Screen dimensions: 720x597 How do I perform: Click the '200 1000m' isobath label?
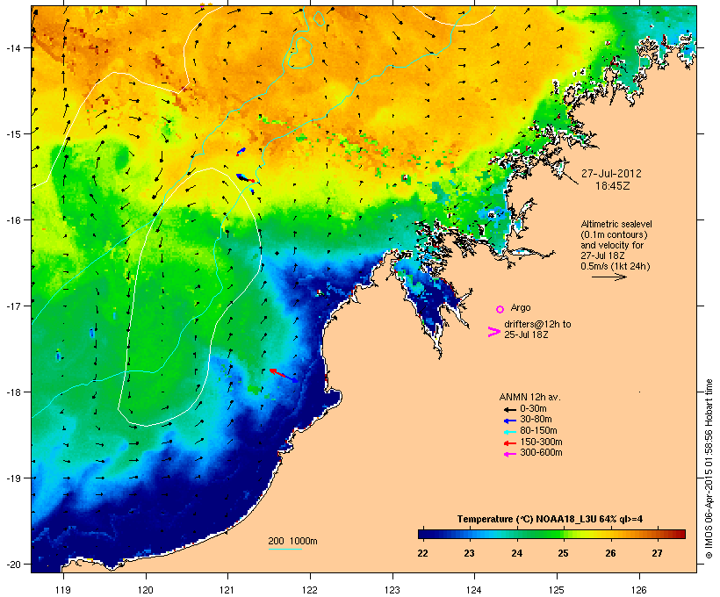292,541
